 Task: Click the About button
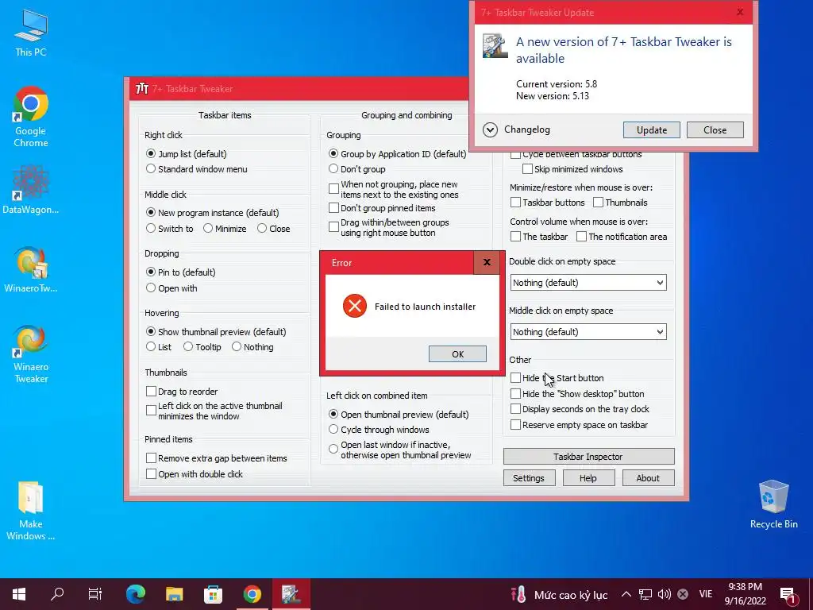tap(648, 477)
